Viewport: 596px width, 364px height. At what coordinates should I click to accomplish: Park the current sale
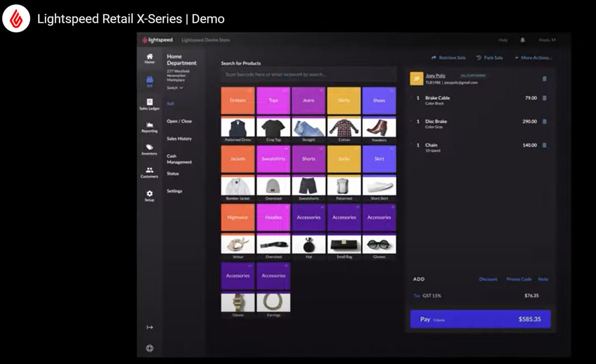pyautogui.click(x=490, y=58)
